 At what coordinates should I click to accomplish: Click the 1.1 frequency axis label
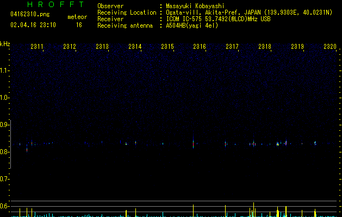4,71
